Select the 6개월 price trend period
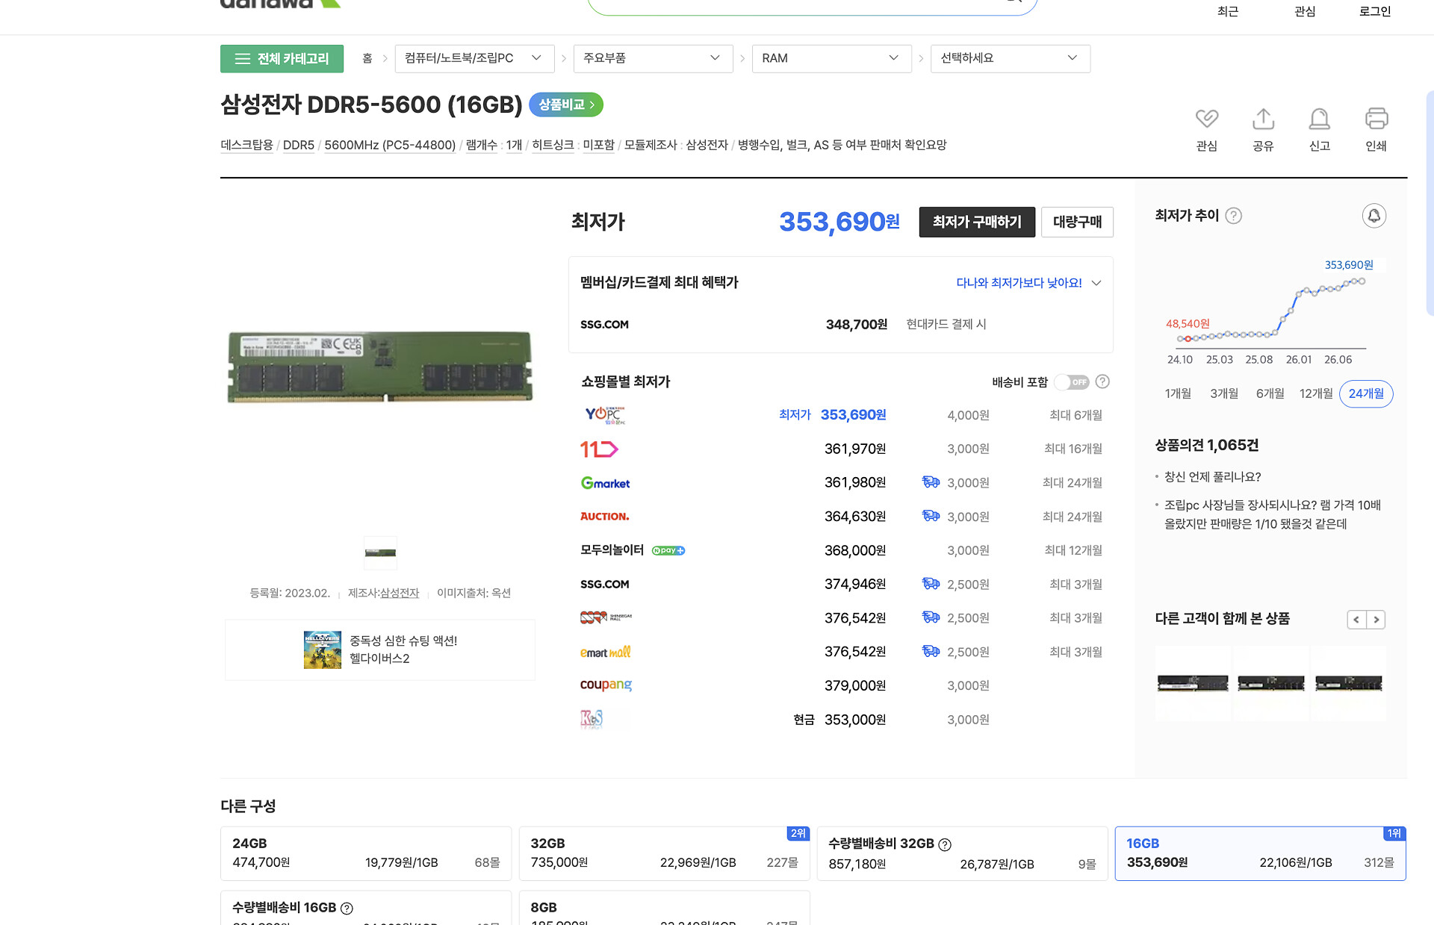Image resolution: width=1434 pixels, height=925 pixels. tap(1270, 393)
